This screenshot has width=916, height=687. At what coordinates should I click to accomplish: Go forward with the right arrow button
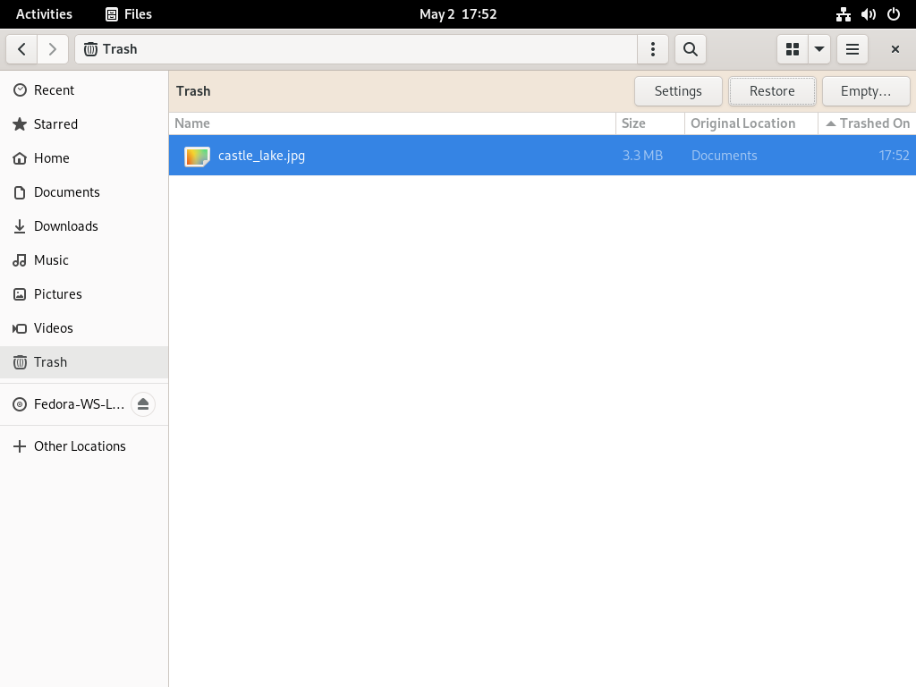[53, 49]
